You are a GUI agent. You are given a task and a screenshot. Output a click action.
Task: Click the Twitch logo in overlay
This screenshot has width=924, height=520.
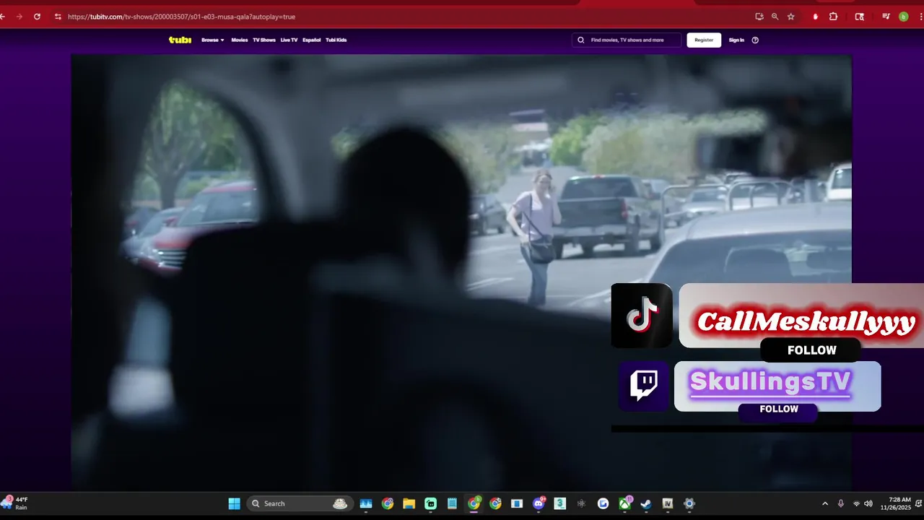(x=643, y=386)
